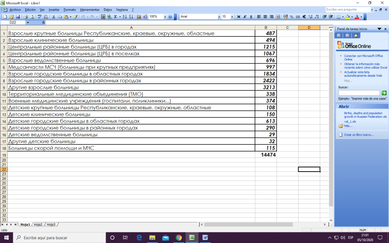Viewport: 389px width, 243px height.
Task: Click the Buscar search field in the task pane
Action: point(359,93)
